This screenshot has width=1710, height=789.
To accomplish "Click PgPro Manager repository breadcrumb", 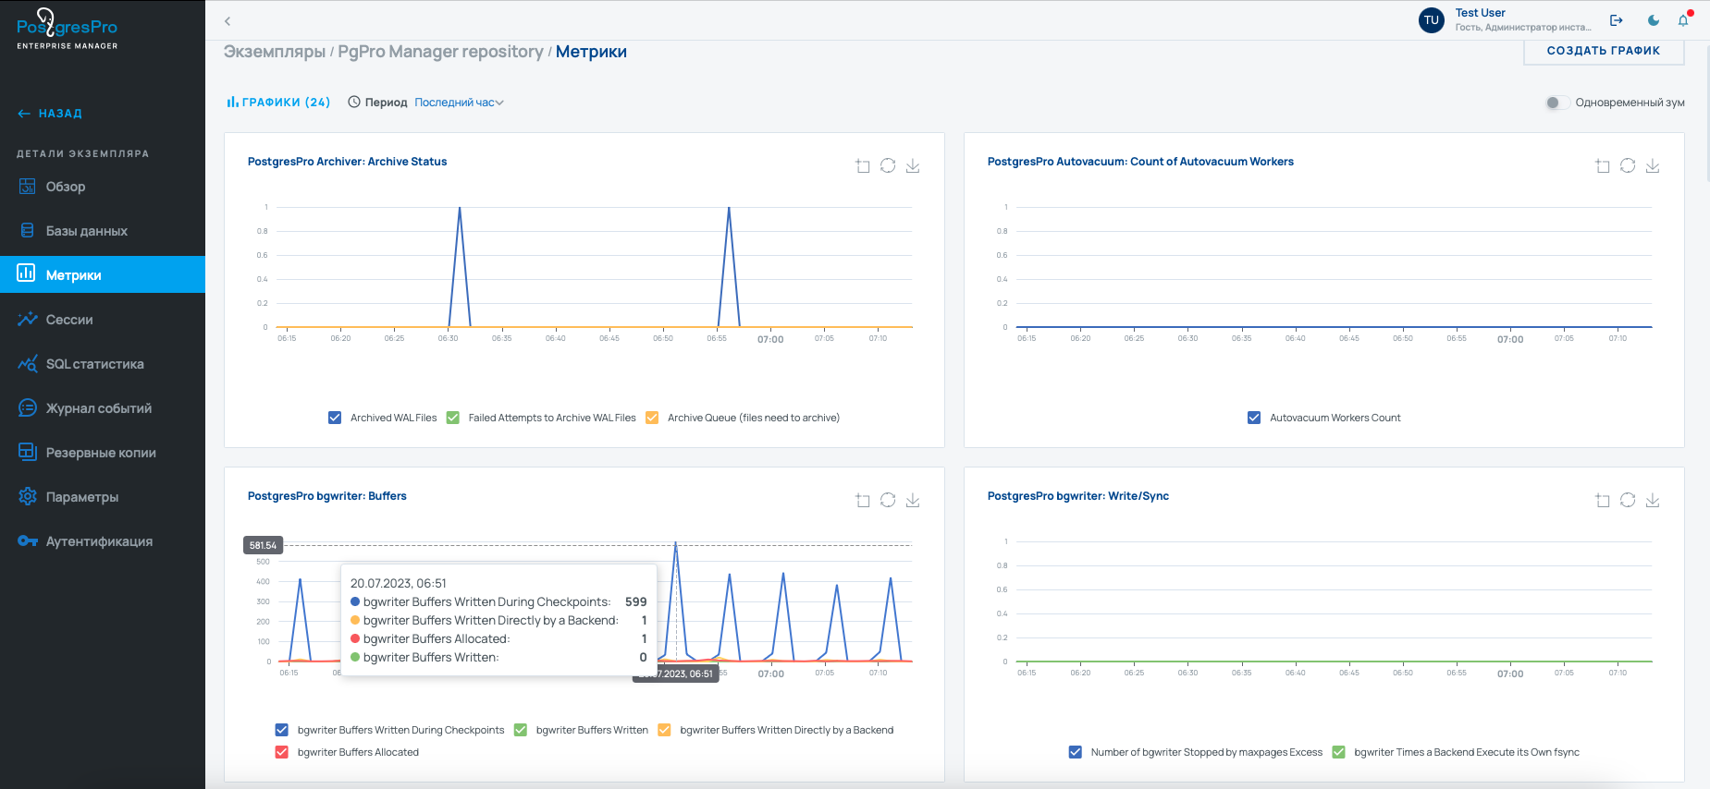I will tap(440, 52).
